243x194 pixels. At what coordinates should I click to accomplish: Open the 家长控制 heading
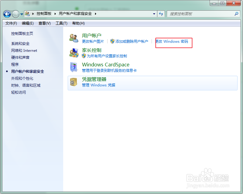click(x=92, y=50)
